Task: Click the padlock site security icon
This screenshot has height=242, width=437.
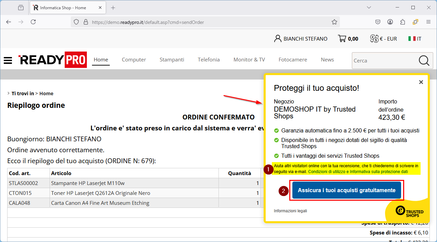Action: [86, 22]
